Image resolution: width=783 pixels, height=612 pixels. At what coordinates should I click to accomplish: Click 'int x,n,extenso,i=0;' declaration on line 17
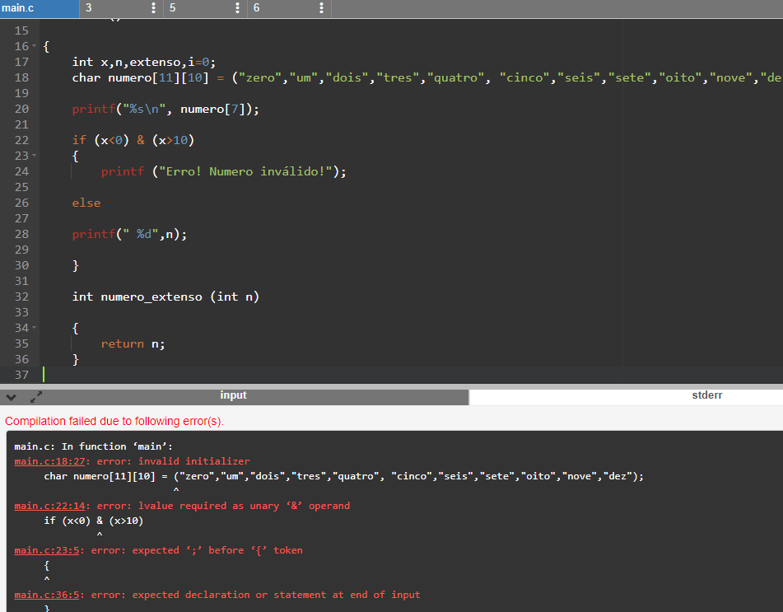pos(144,62)
